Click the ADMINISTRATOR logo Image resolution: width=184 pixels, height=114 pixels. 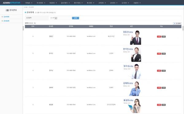[12, 3]
